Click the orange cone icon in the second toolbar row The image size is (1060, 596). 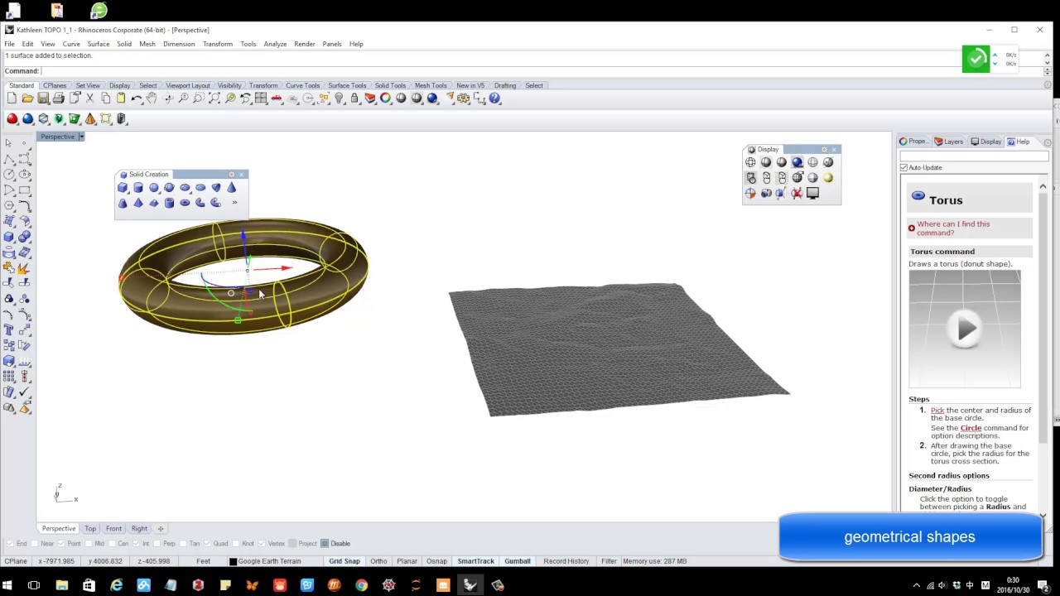pyautogui.click(x=90, y=119)
